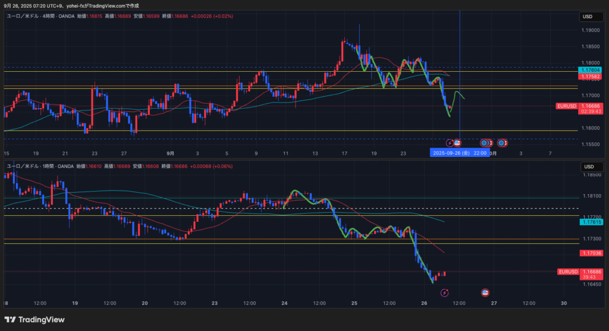Select the rightmost EU flag event icon

(502, 143)
